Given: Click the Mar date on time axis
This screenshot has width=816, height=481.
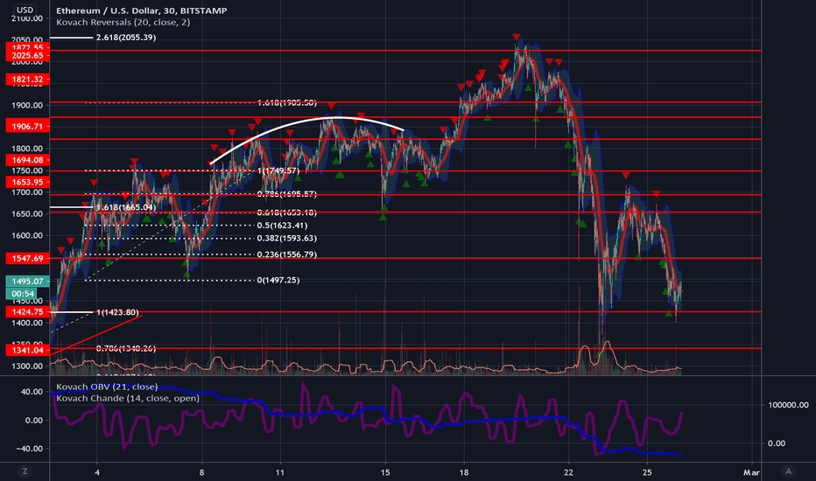Looking at the screenshot, I should pyautogui.click(x=751, y=472).
